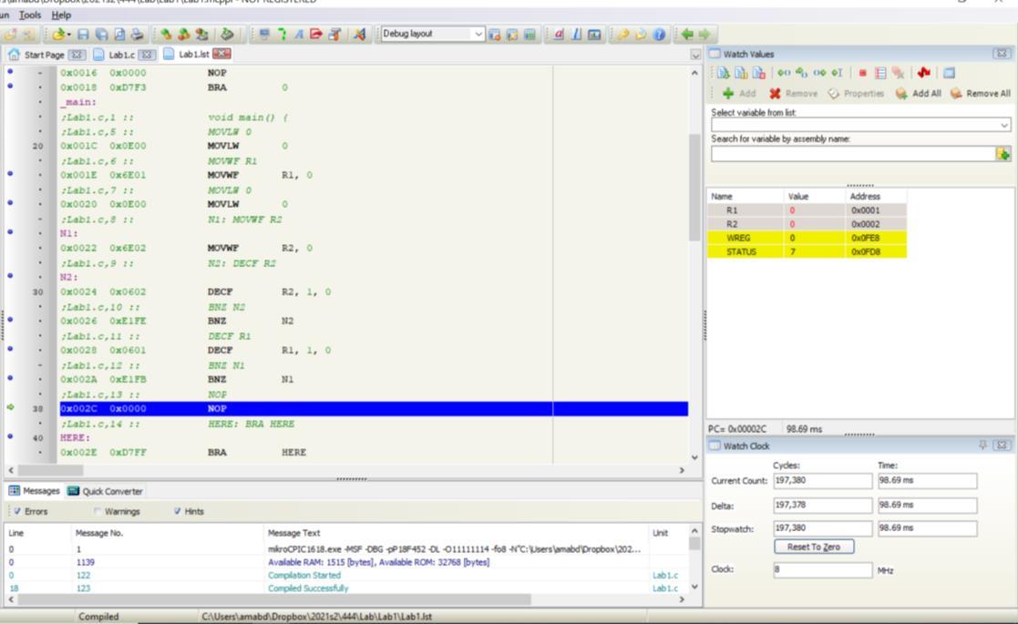
Task: Pin the Watch Clock panel
Action: click(983, 445)
